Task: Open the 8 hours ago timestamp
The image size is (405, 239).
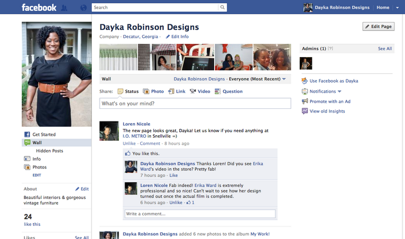Action: click(177, 143)
